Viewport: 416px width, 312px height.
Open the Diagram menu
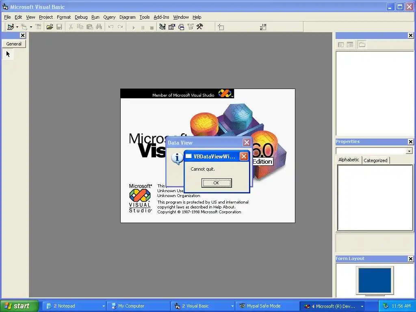[x=127, y=17]
